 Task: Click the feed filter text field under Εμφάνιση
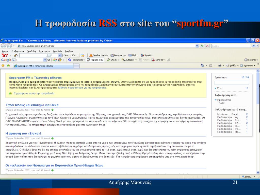pos(232,83)
